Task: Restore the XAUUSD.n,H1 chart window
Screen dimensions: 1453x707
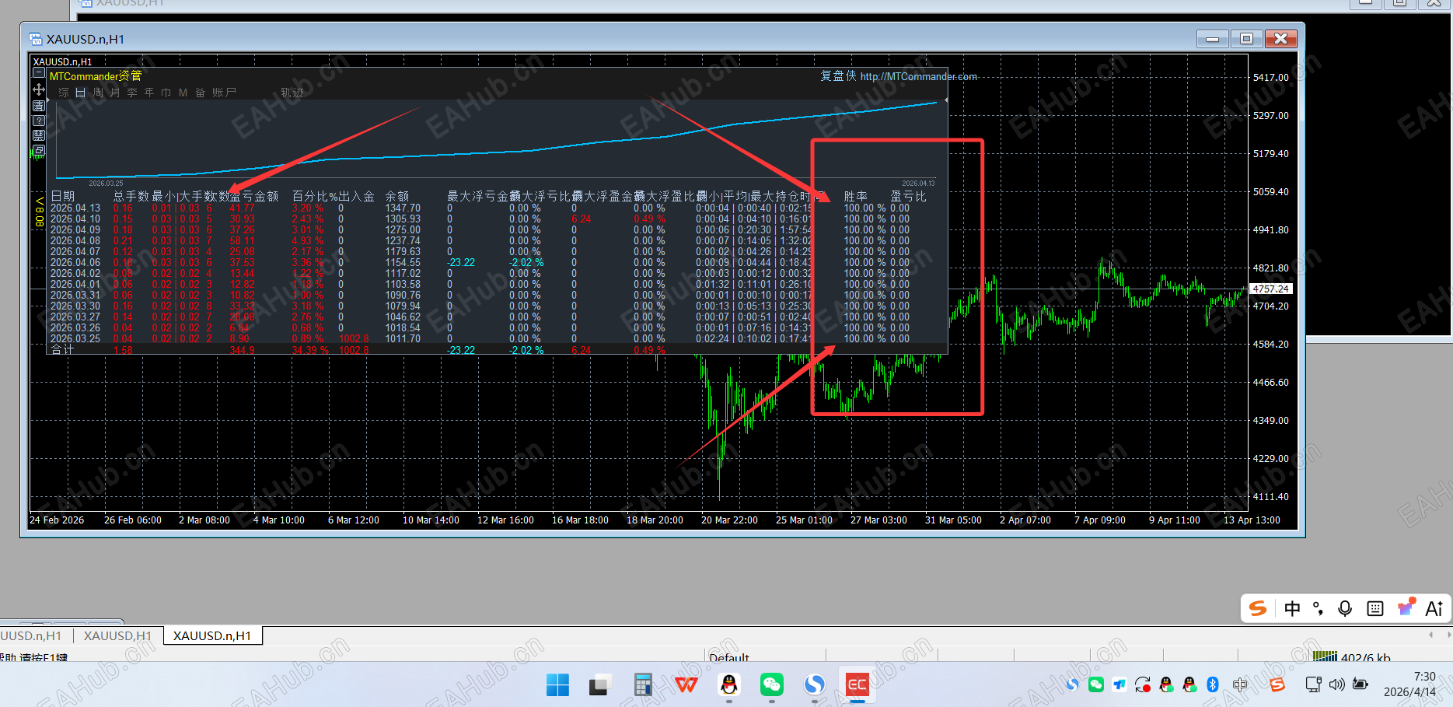Action: coord(1246,39)
